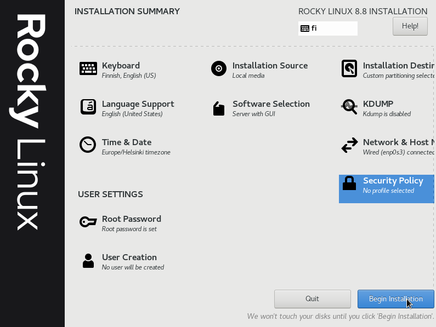Click the Installation Source disc icon
The height and width of the screenshot is (327, 436).
pos(218,68)
